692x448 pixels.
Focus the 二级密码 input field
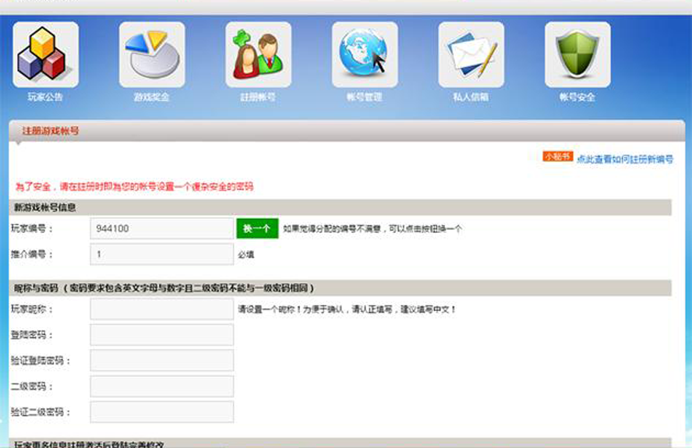[162, 386]
